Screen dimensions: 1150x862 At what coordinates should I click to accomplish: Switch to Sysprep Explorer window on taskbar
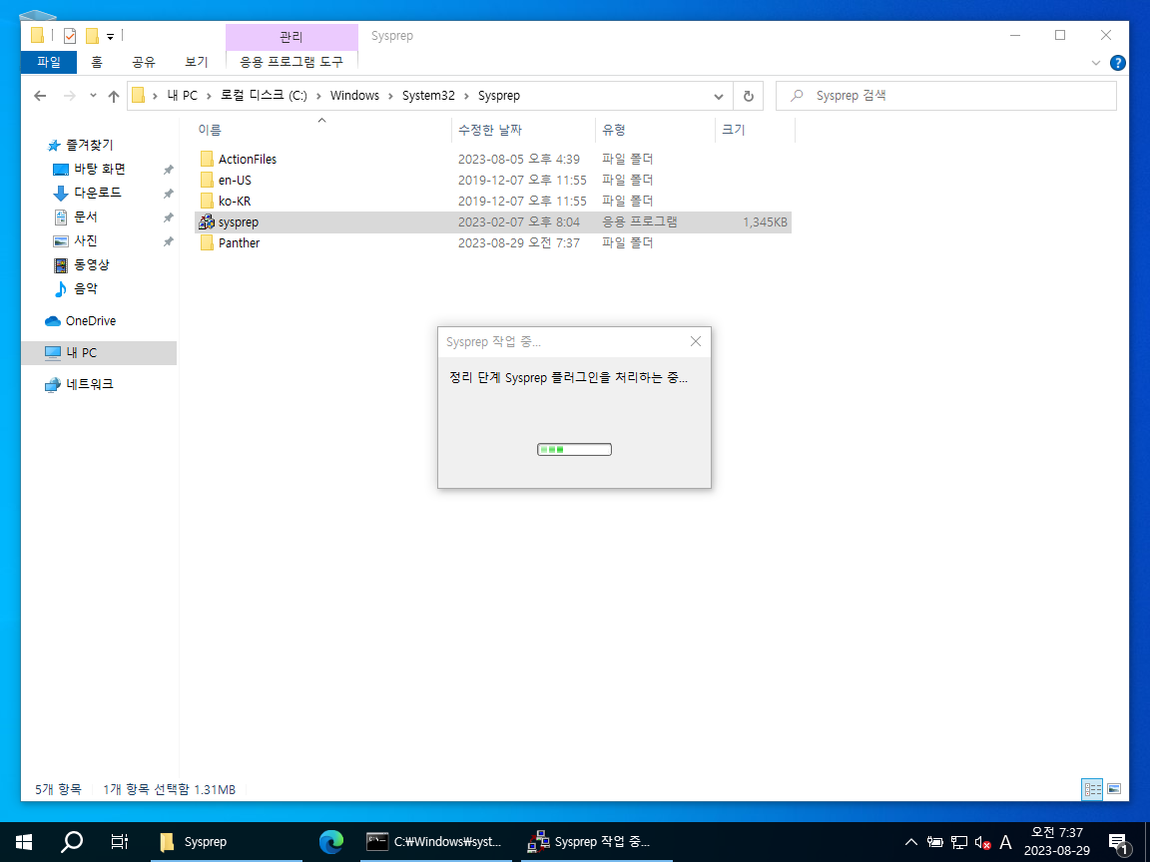tap(227, 842)
